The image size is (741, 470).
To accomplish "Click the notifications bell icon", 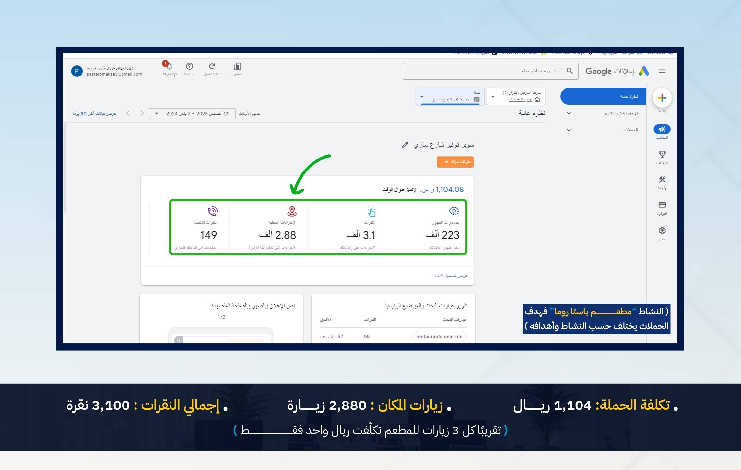I will coord(169,66).
